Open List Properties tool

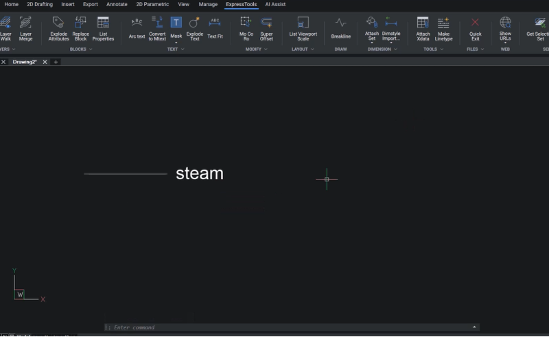point(103,29)
